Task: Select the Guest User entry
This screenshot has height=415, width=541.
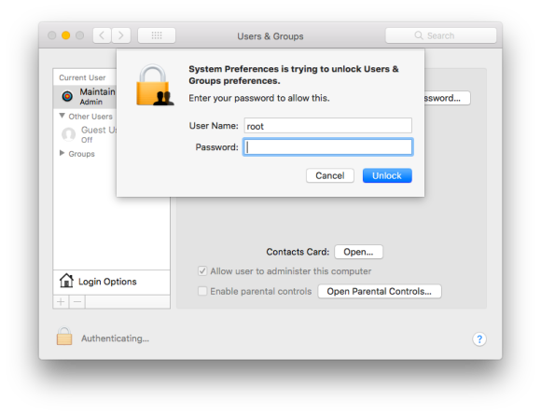Action: [85, 134]
